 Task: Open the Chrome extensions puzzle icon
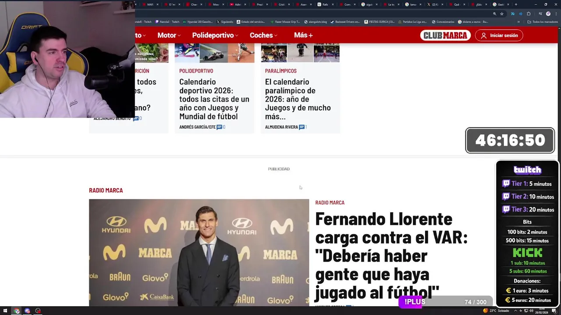tap(529, 14)
